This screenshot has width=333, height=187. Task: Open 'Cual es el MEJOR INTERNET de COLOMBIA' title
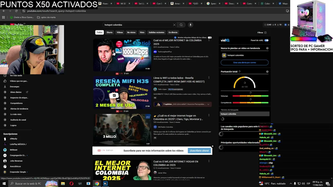coord(177,42)
